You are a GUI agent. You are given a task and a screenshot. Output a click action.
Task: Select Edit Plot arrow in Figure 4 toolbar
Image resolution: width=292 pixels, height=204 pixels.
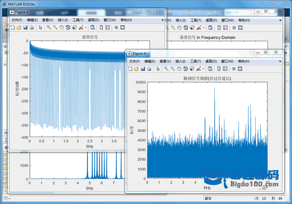click(x=158, y=69)
